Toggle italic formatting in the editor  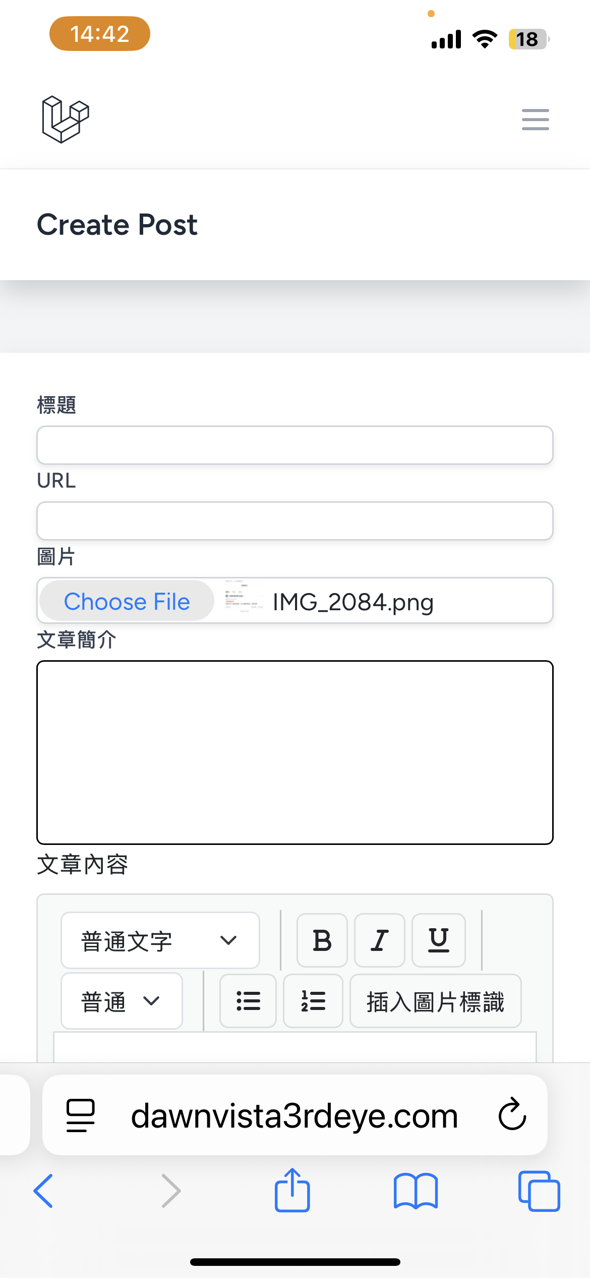pos(380,940)
